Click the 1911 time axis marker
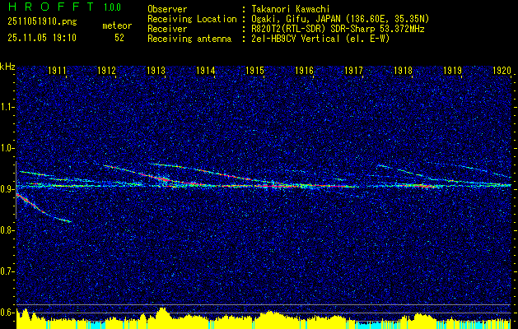The width and height of the screenshot is (518, 329). (x=57, y=71)
